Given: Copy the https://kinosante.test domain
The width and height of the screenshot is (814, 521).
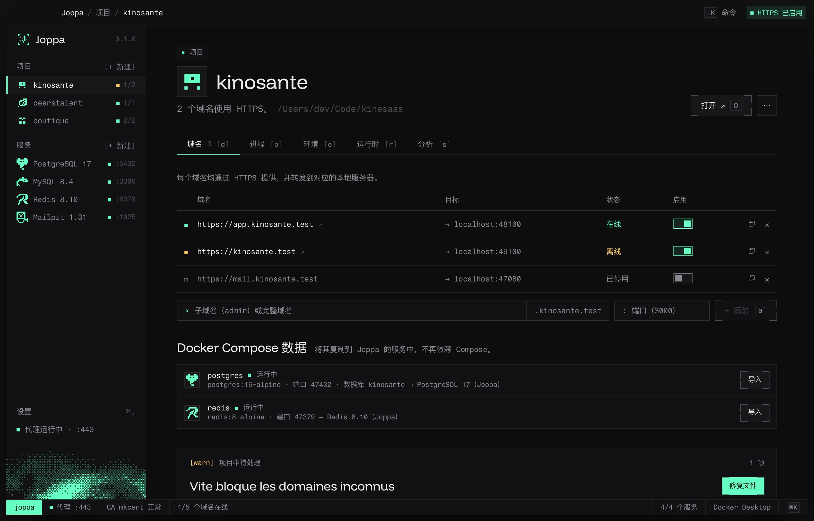Looking at the screenshot, I should (751, 251).
